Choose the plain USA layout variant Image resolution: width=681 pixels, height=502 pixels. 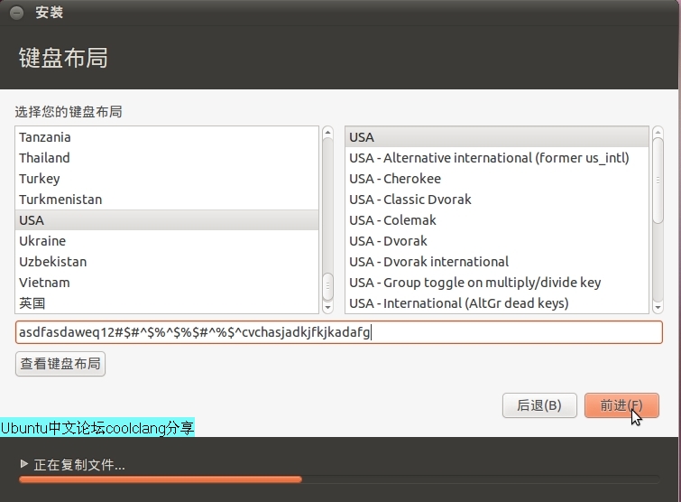pos(497,137)
